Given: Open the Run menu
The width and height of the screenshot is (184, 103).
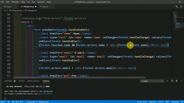Looking at the screenshot, I should (33, 2).
